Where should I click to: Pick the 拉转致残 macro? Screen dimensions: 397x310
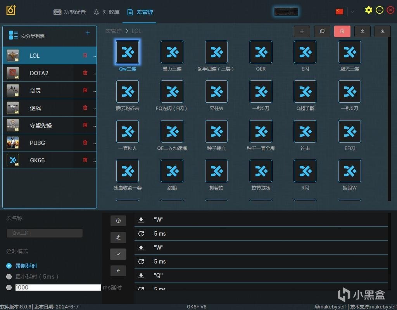pyautogui.click(x=261, y=171)
